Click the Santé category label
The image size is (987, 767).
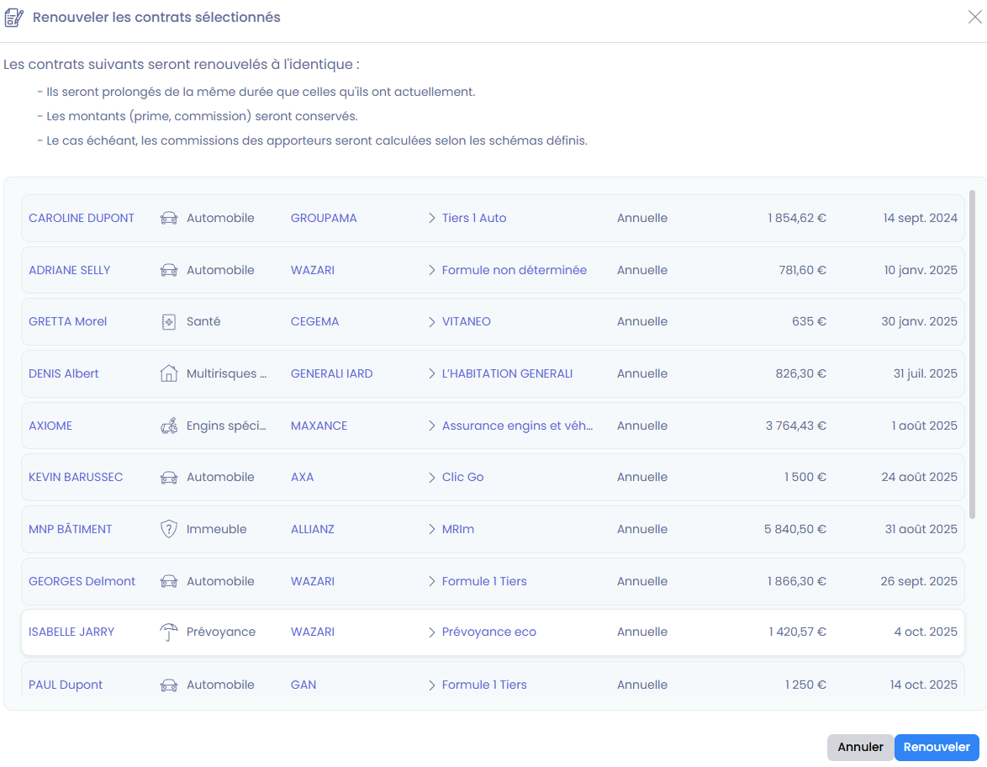click(203, 322)
